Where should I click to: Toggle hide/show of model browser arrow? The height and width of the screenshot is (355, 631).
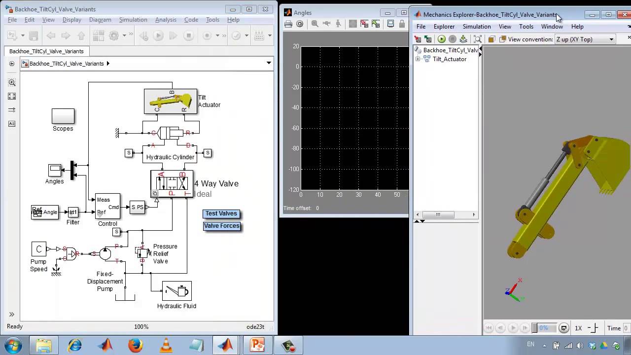point(12,64)
